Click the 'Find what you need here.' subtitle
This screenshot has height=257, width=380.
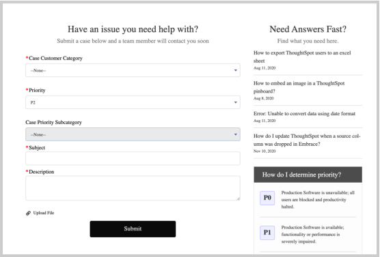click(308, 41)
